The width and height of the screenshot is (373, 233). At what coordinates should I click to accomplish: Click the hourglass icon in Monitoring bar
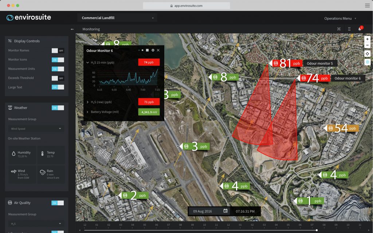[349, 29]
